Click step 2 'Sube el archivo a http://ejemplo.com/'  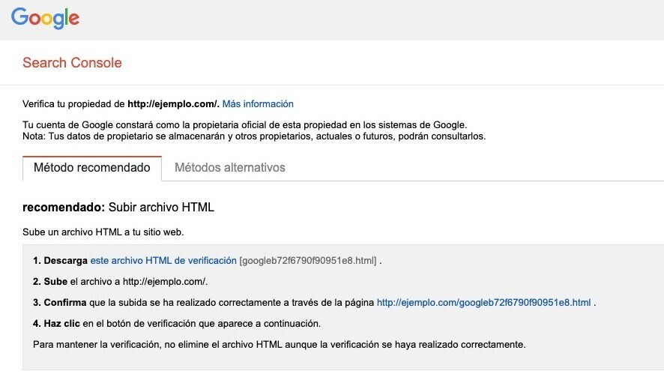click(x=120, y=282)
